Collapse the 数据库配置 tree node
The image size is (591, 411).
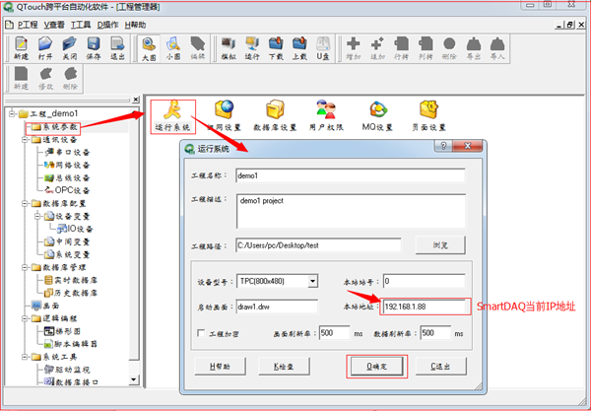[x=24, y=202]
